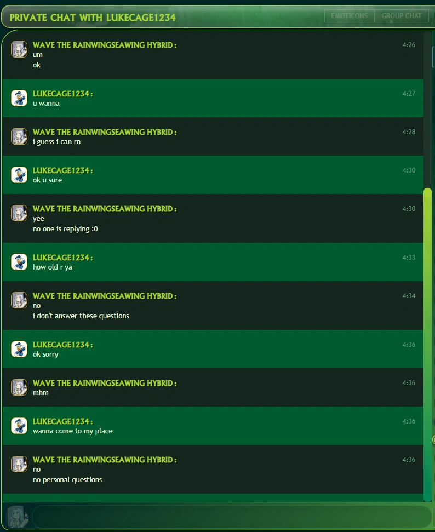Open the Emoticons tab

click(x=349, y=16)
